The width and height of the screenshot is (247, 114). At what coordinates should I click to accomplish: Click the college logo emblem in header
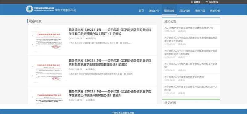29,9
